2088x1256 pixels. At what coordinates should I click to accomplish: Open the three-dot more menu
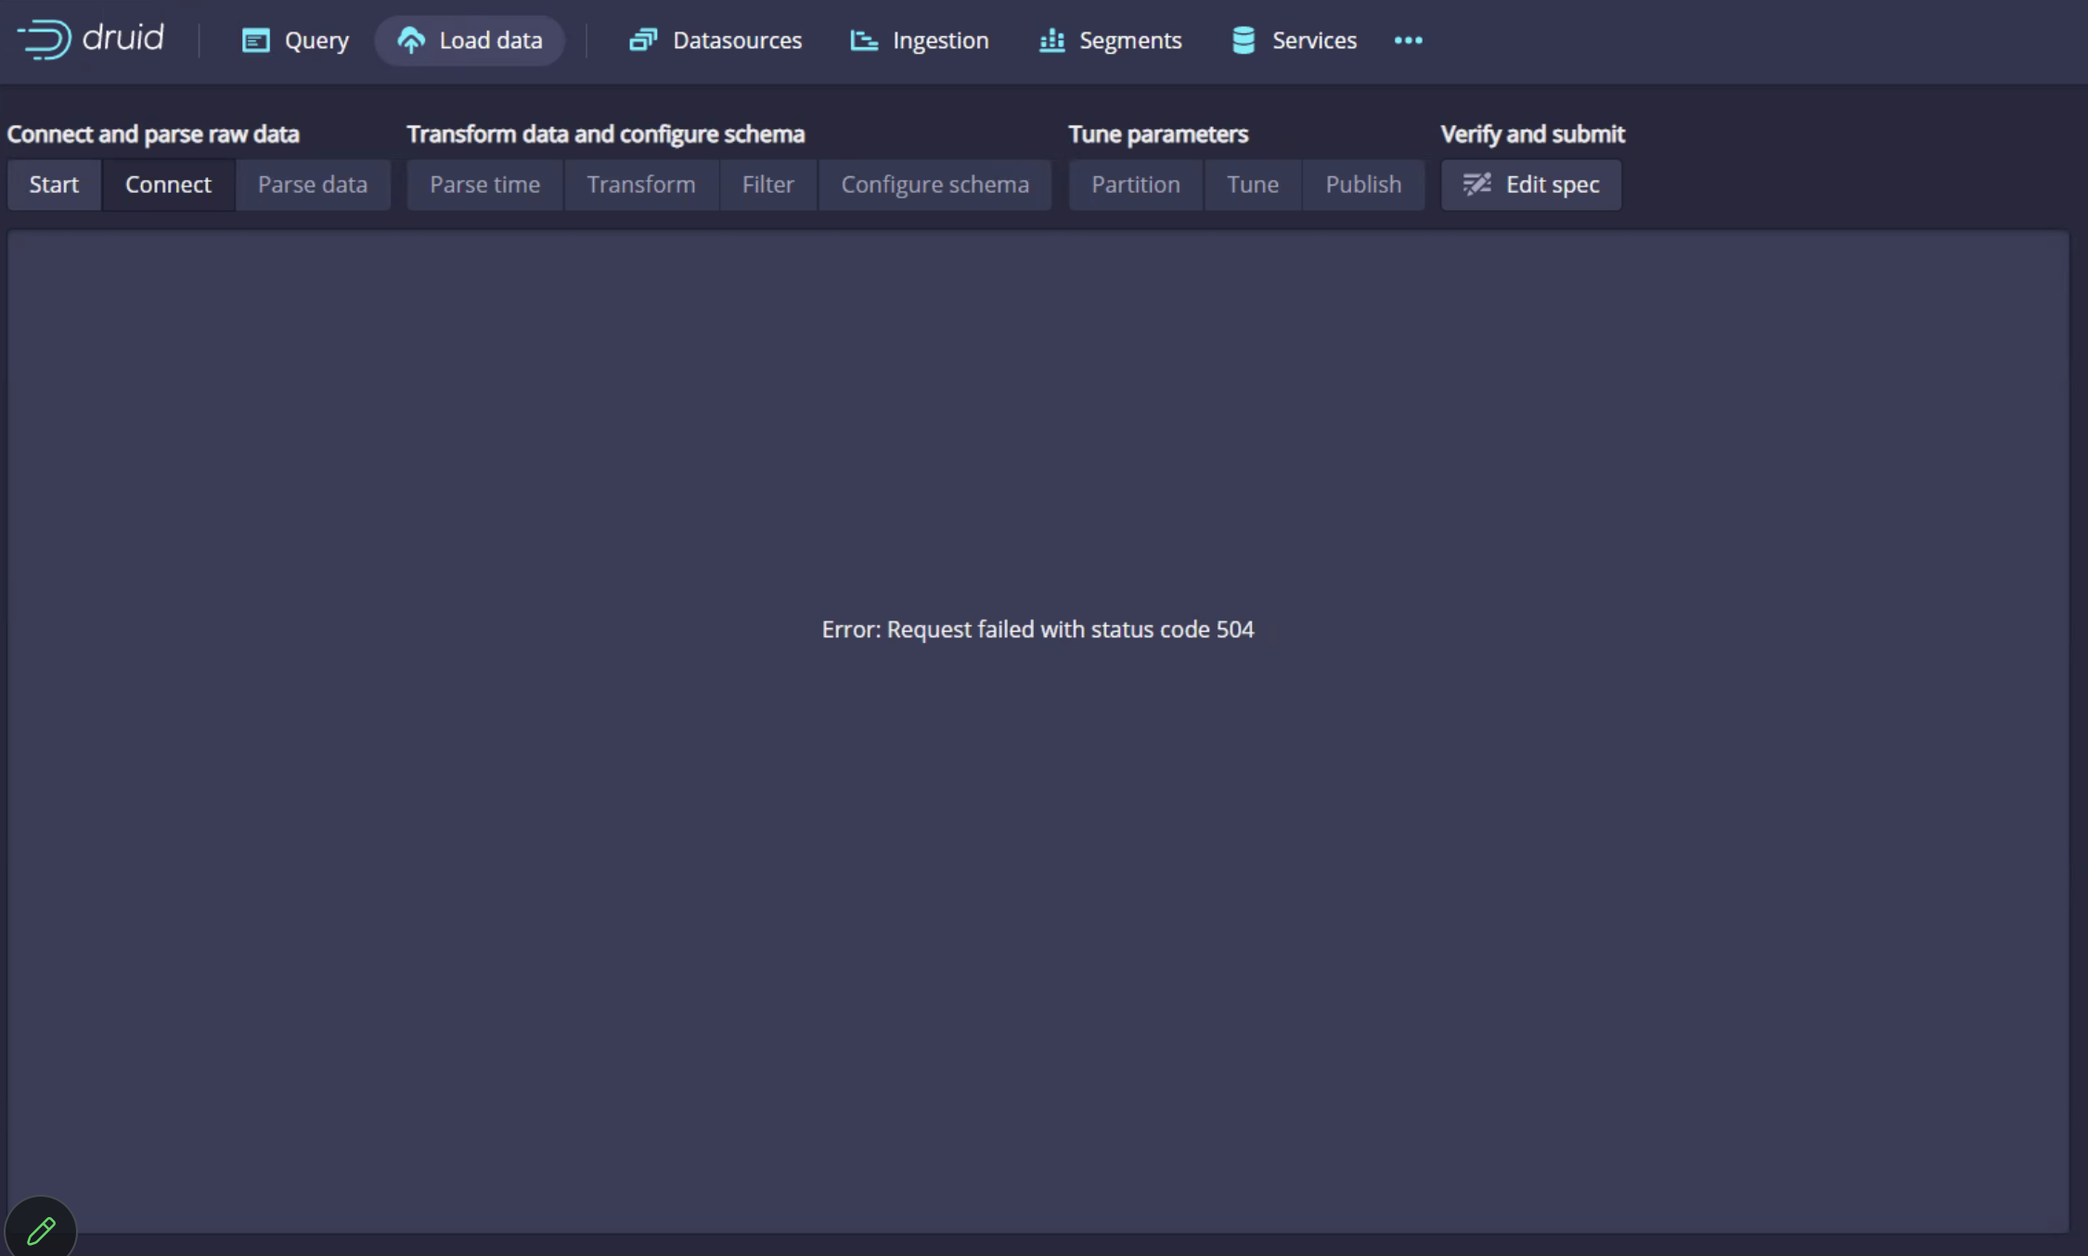[x=1408, y=40]
